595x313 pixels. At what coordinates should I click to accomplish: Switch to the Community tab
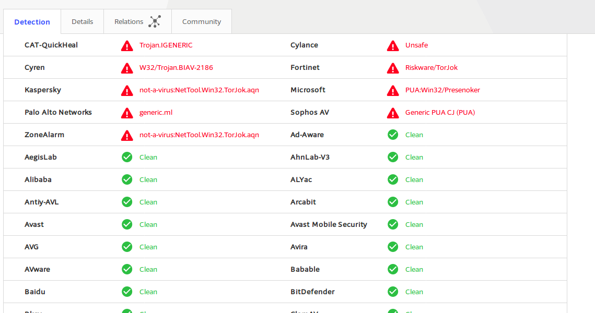click(202, 21)
